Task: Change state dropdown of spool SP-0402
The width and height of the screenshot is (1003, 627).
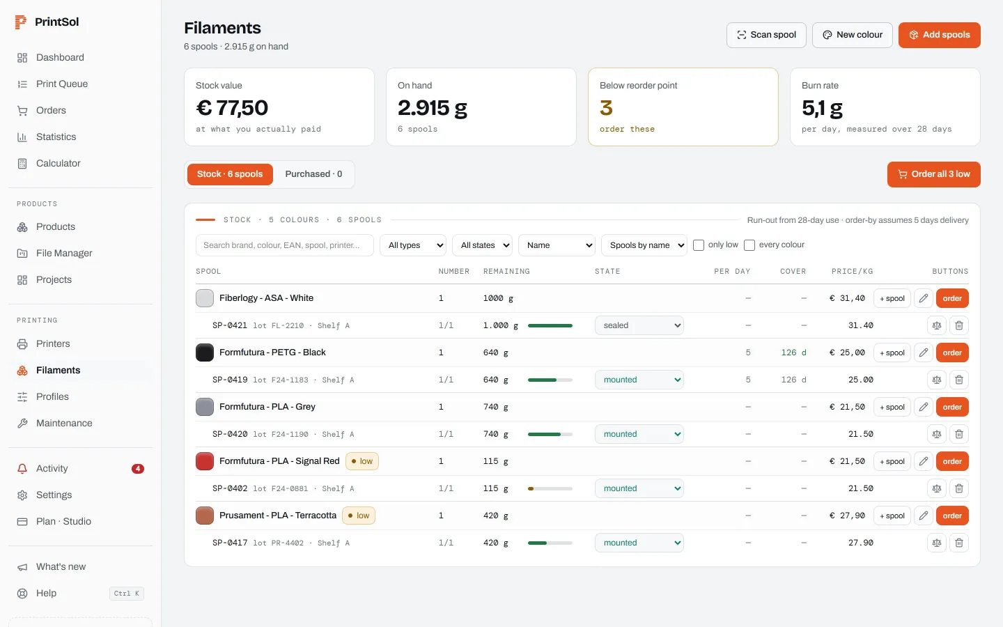Action: click(639, 488)
